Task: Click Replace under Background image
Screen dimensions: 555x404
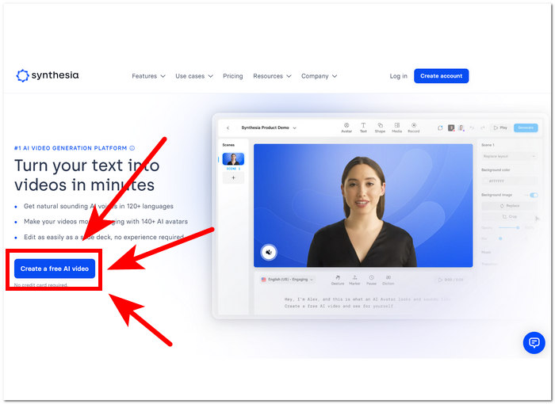Action: tap(509, 205)
